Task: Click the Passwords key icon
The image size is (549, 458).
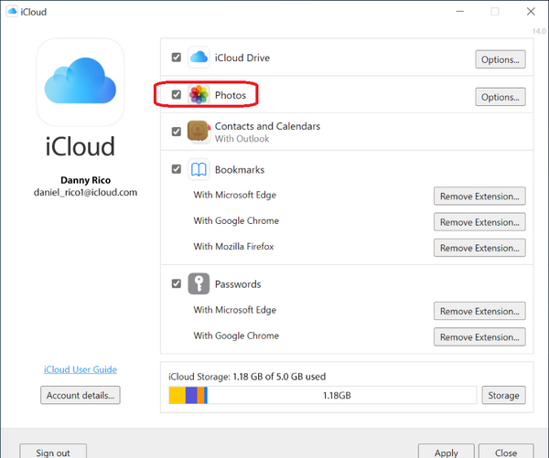Action: point(199,283)
